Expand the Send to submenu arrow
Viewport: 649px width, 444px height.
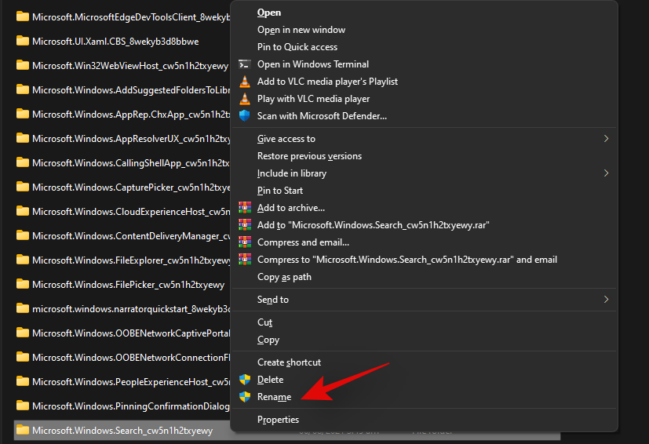point(606,299)
